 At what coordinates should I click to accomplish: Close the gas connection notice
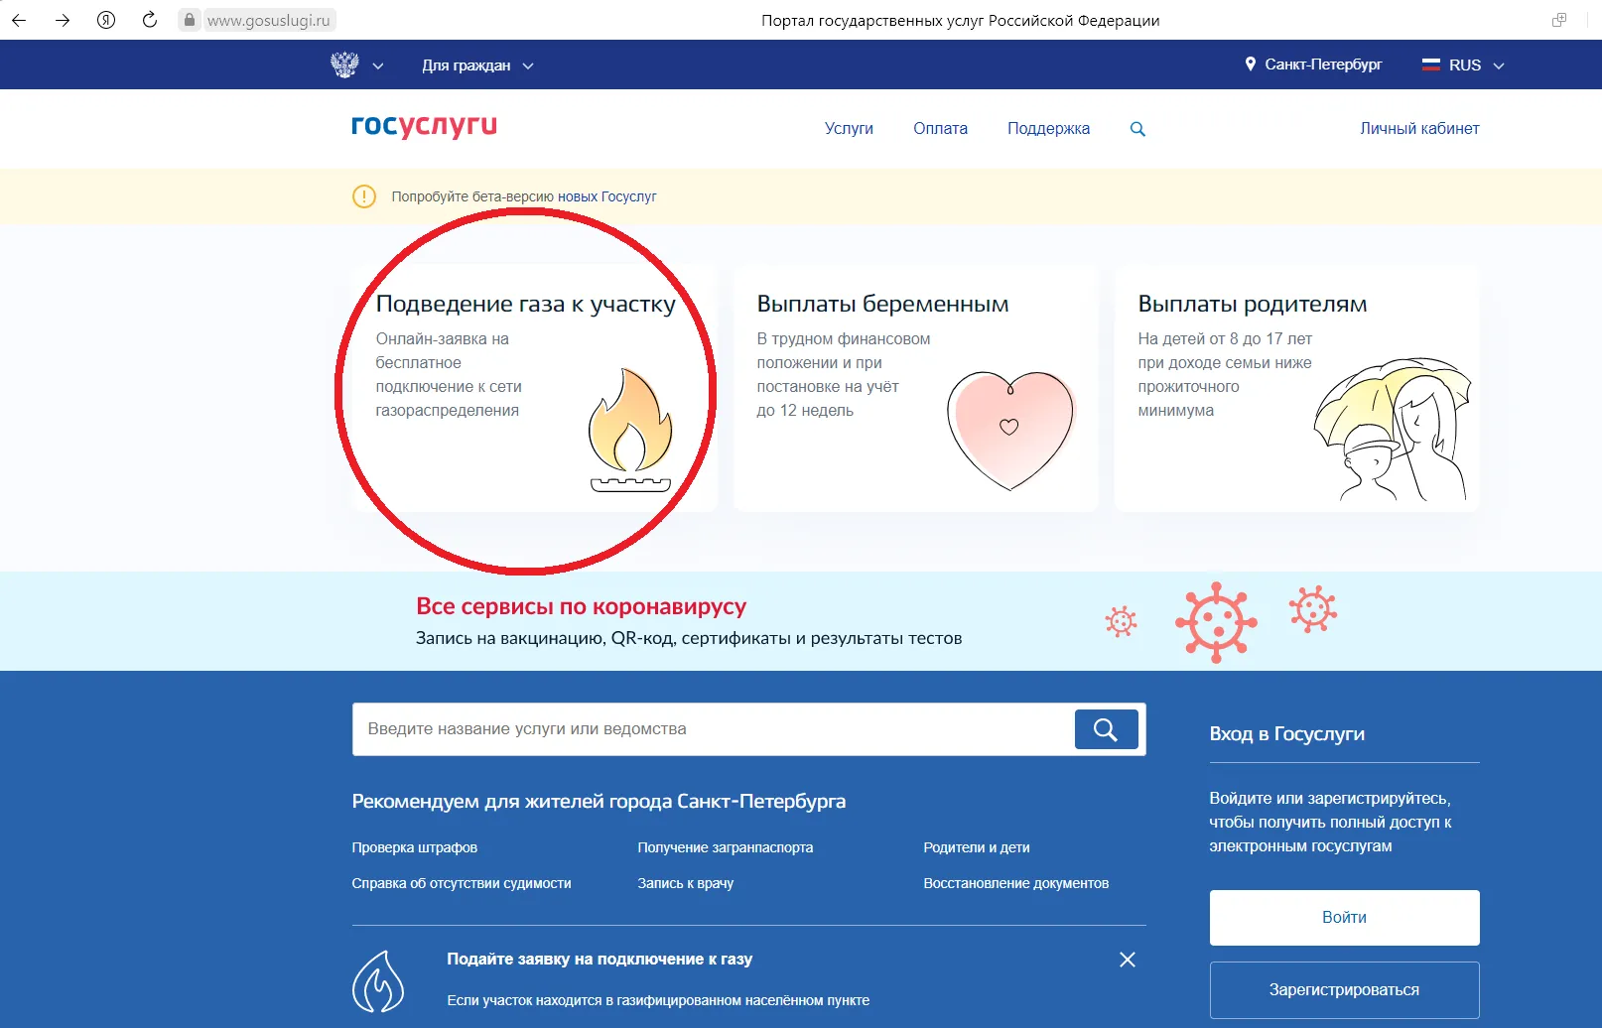tap(1128, 960)
